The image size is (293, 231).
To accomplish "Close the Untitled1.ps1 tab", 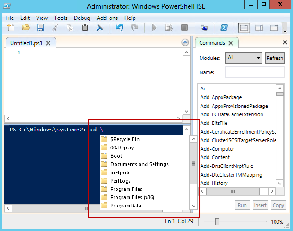I will [x=48, y=43].
